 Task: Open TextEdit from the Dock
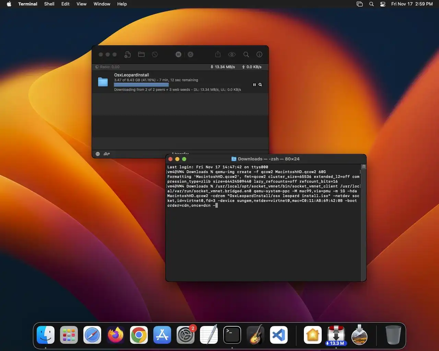209,335
